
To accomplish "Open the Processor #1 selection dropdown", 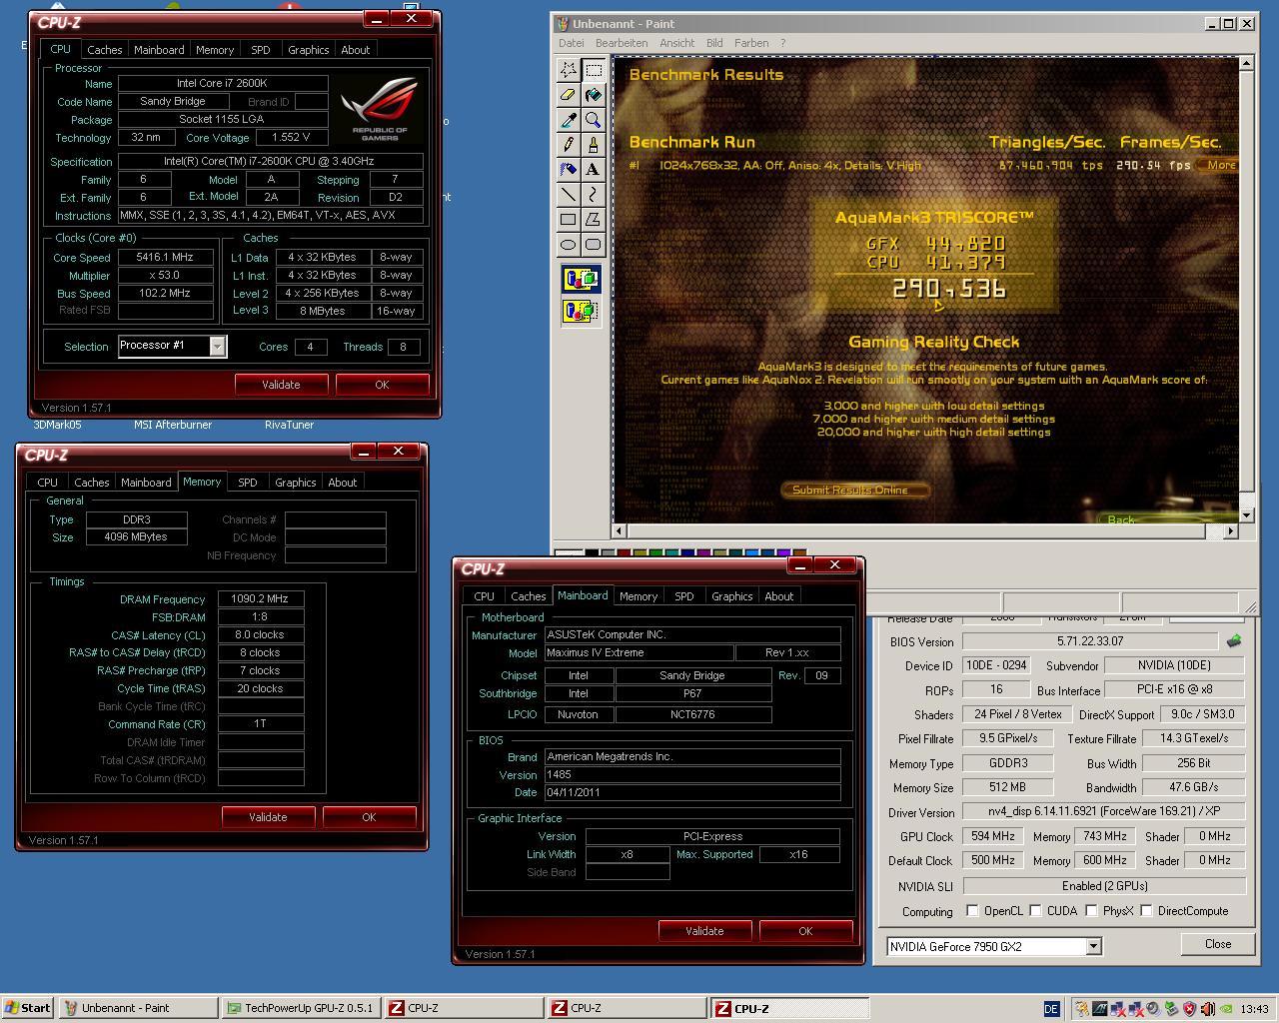I will coord(217,346).
